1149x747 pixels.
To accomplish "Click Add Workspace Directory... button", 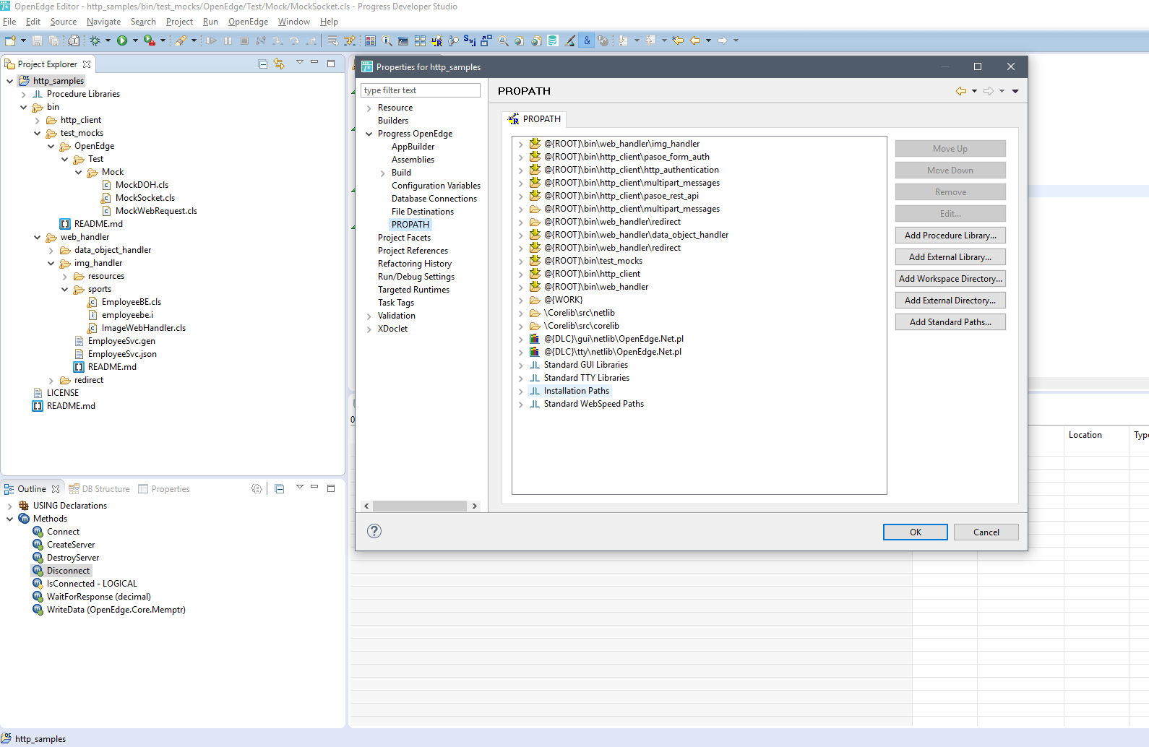I will click(950, 279).
